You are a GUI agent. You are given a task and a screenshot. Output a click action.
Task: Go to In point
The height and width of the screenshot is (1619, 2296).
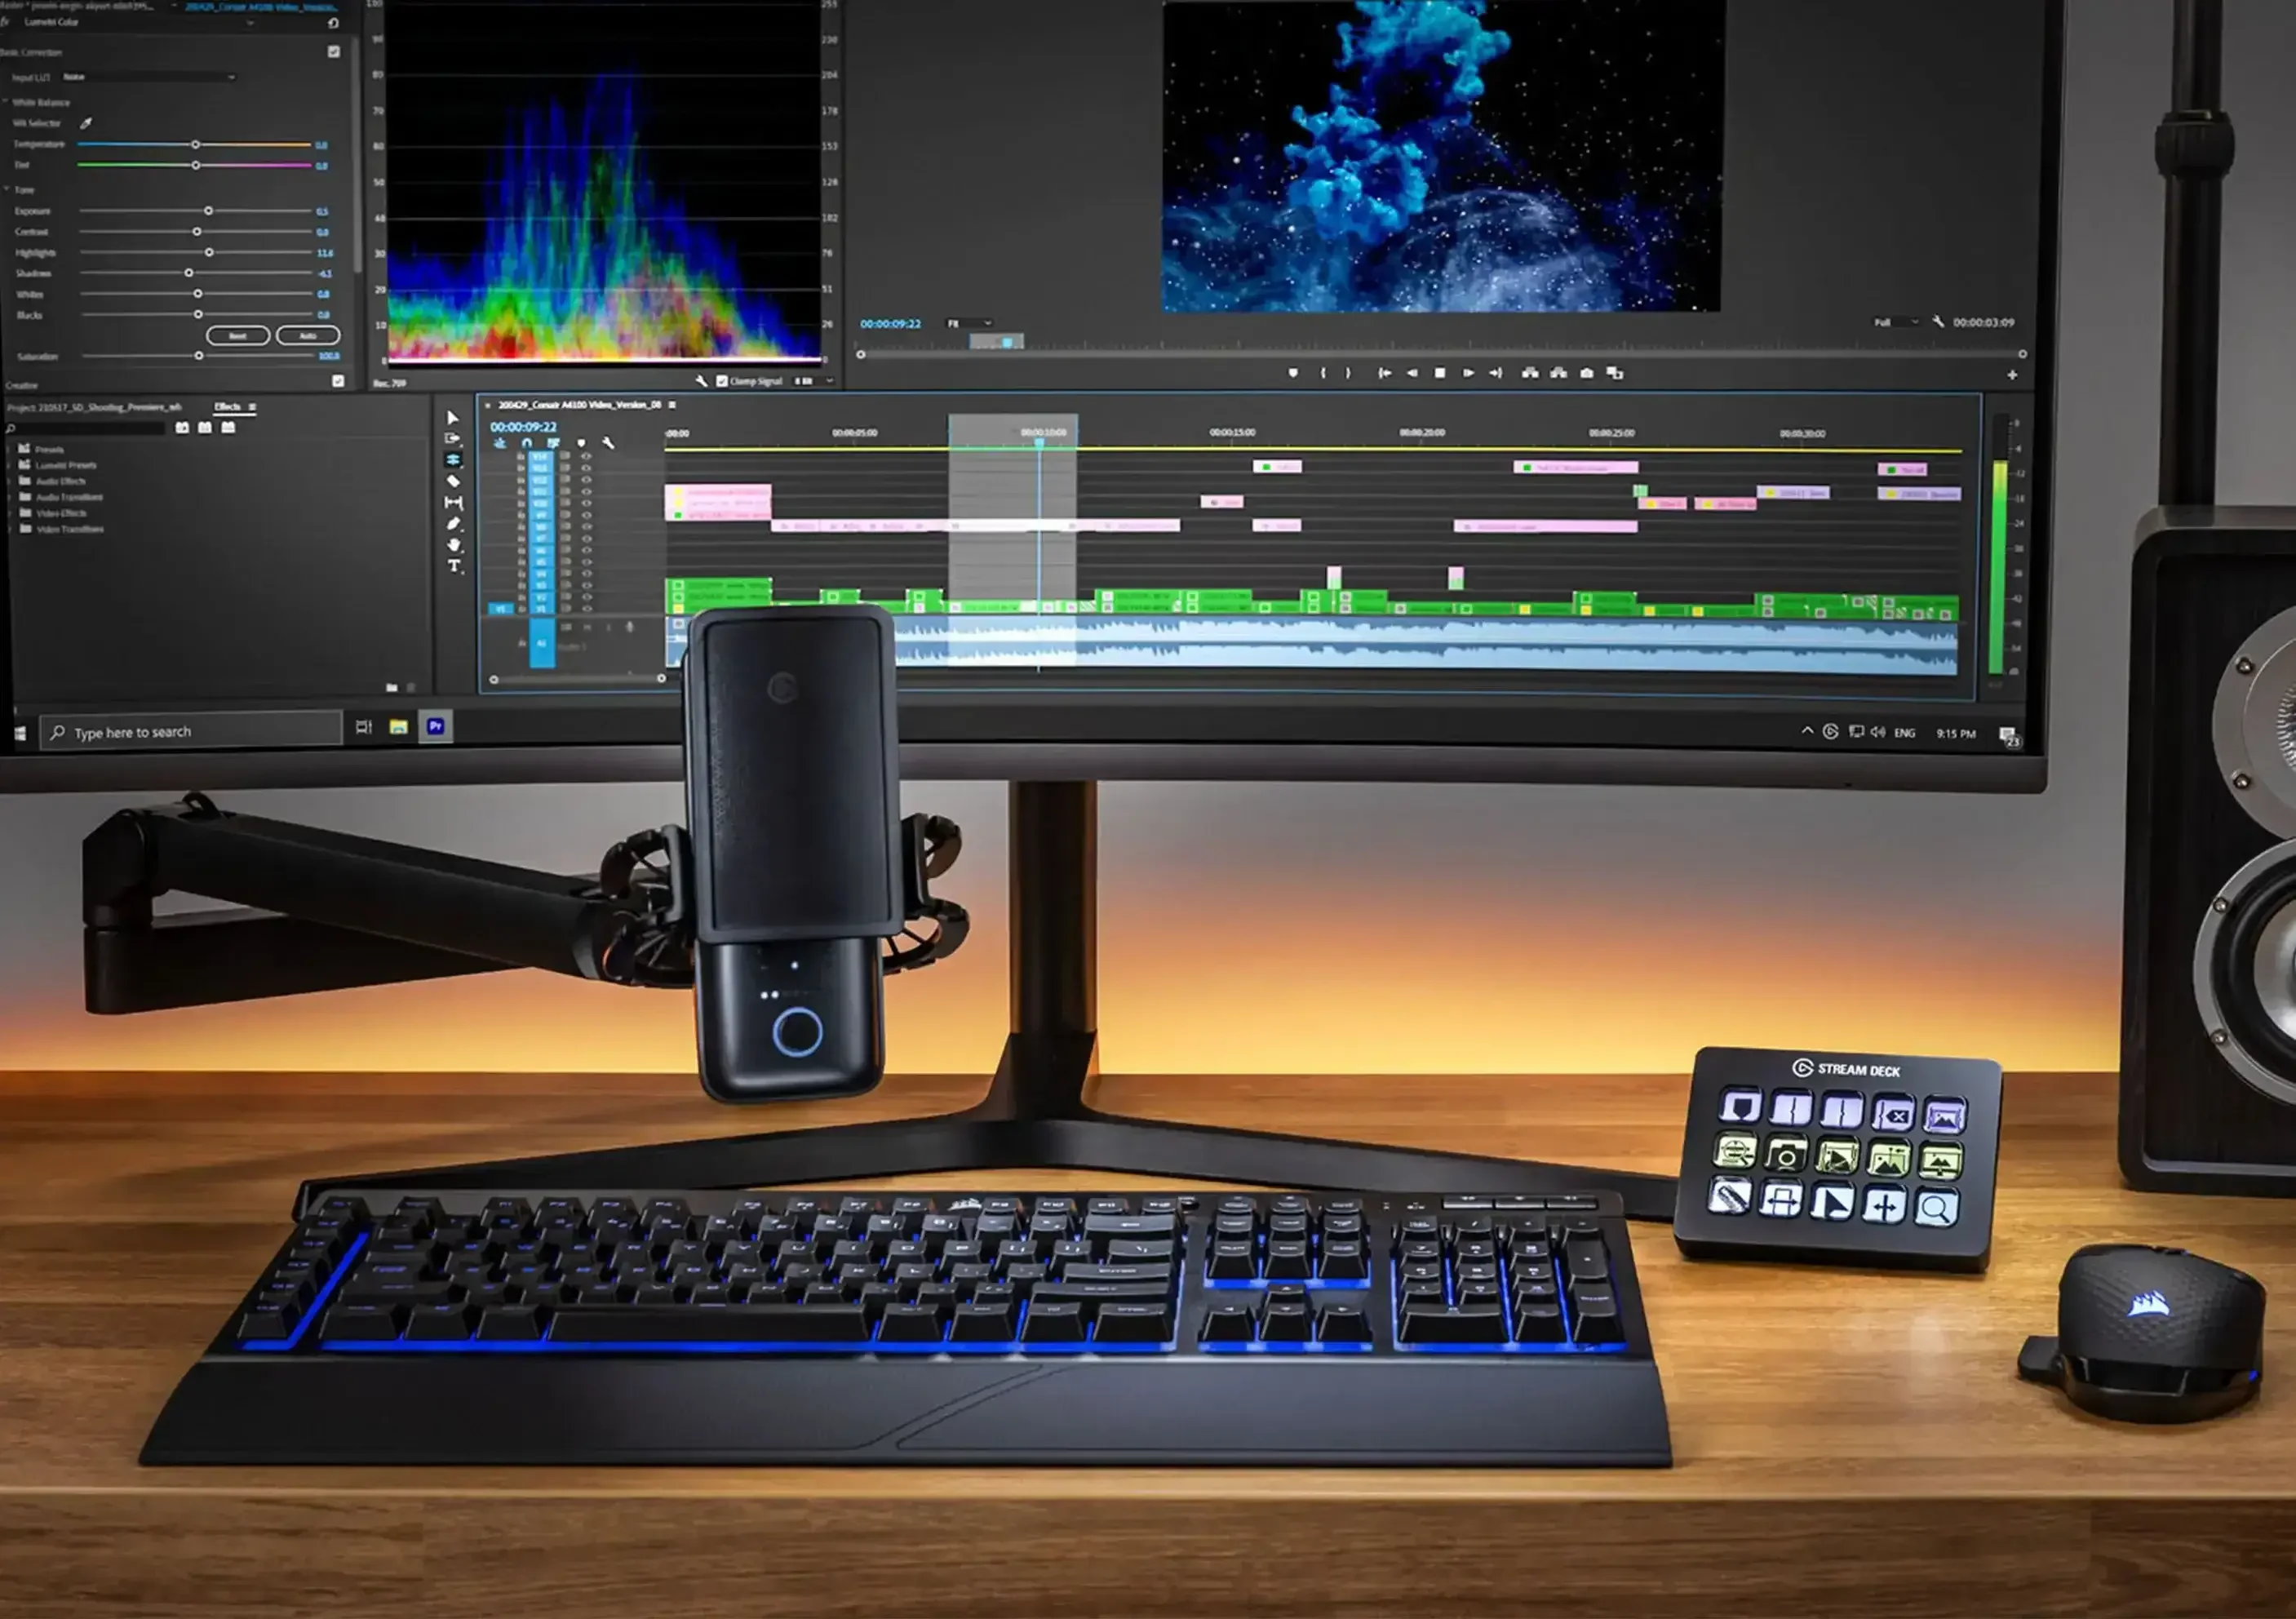coord(1385,372)
